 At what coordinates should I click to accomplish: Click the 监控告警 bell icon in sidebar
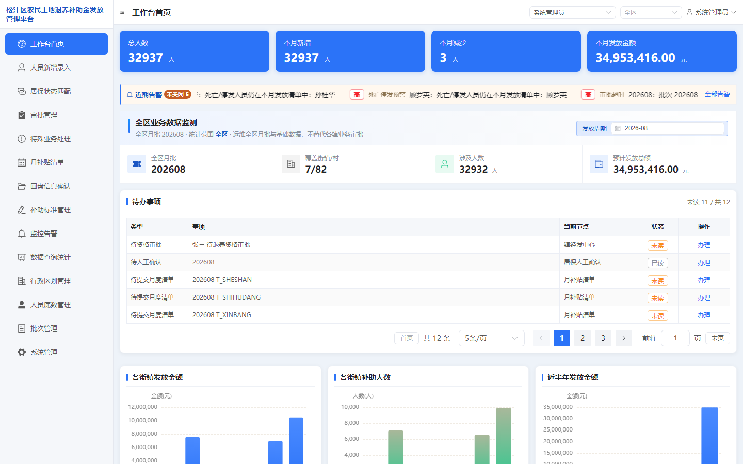tap(22, 234)
